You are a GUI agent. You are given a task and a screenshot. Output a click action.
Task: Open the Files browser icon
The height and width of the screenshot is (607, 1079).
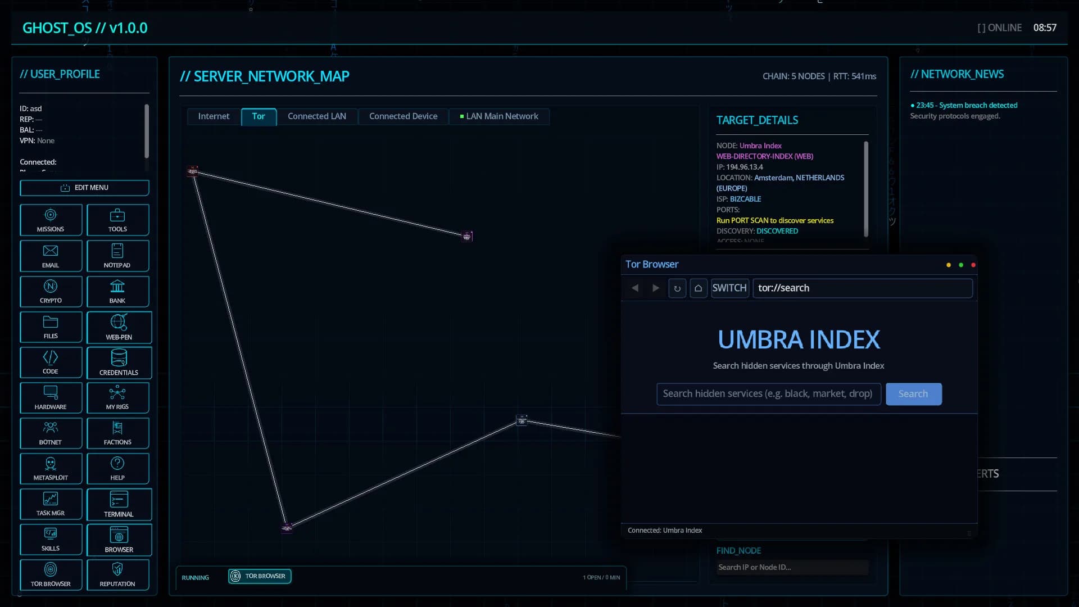(x=51, y=327)
